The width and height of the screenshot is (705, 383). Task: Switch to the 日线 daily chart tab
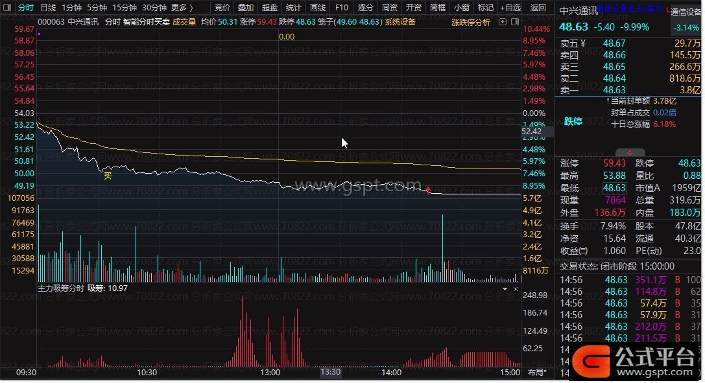[48, 8]
